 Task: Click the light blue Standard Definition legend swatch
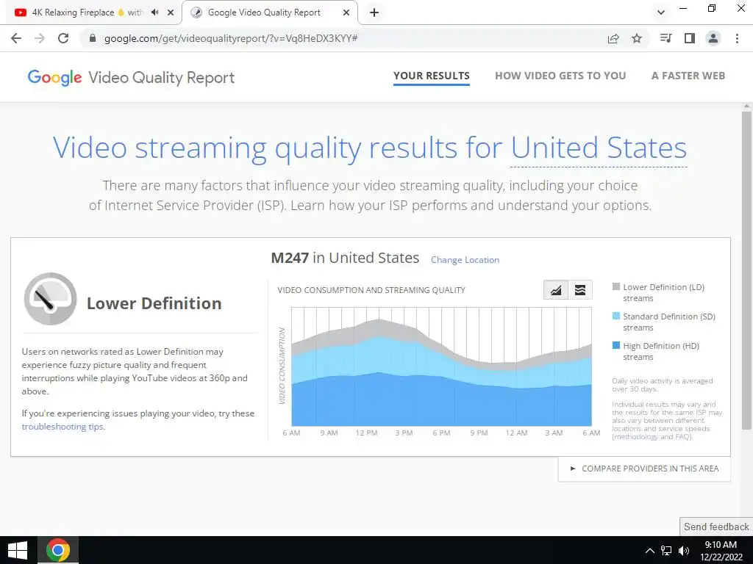pos(616,316)
